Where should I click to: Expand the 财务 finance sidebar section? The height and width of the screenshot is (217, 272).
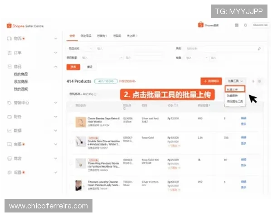(56, 117)
